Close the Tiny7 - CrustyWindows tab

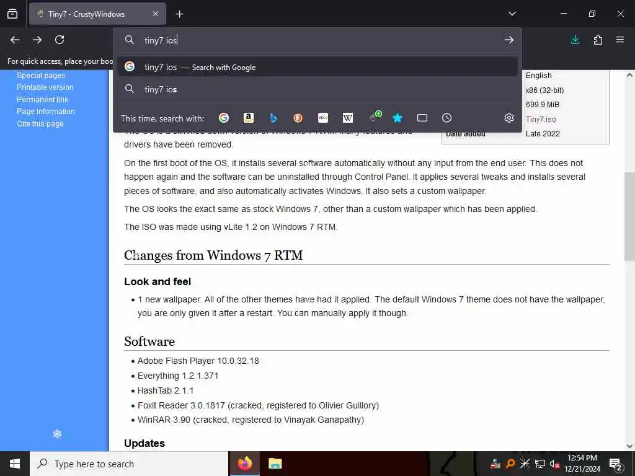[x=156, y=14]
